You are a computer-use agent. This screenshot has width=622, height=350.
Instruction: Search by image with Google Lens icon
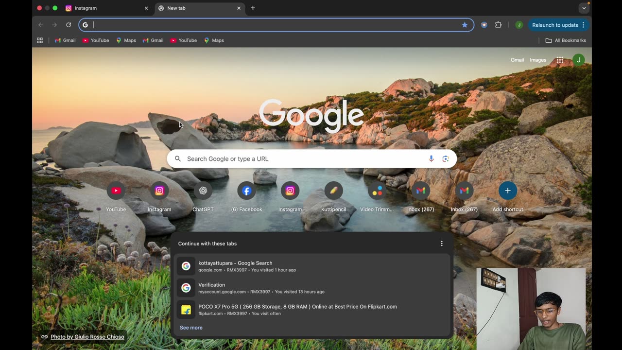point(446,158)
